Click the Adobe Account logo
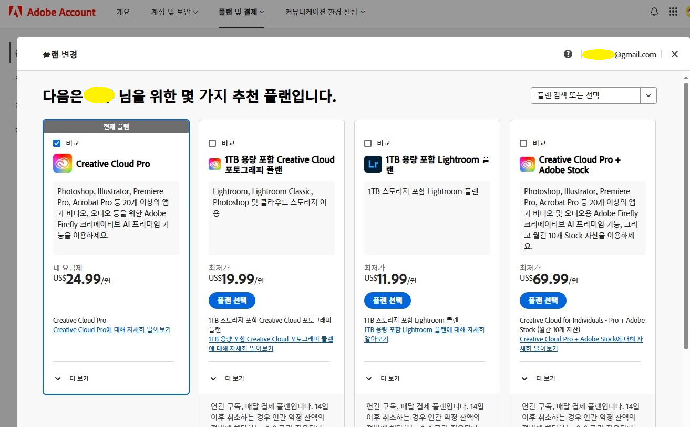The width and height of the screenshot is (690, 427). [52, 12]
